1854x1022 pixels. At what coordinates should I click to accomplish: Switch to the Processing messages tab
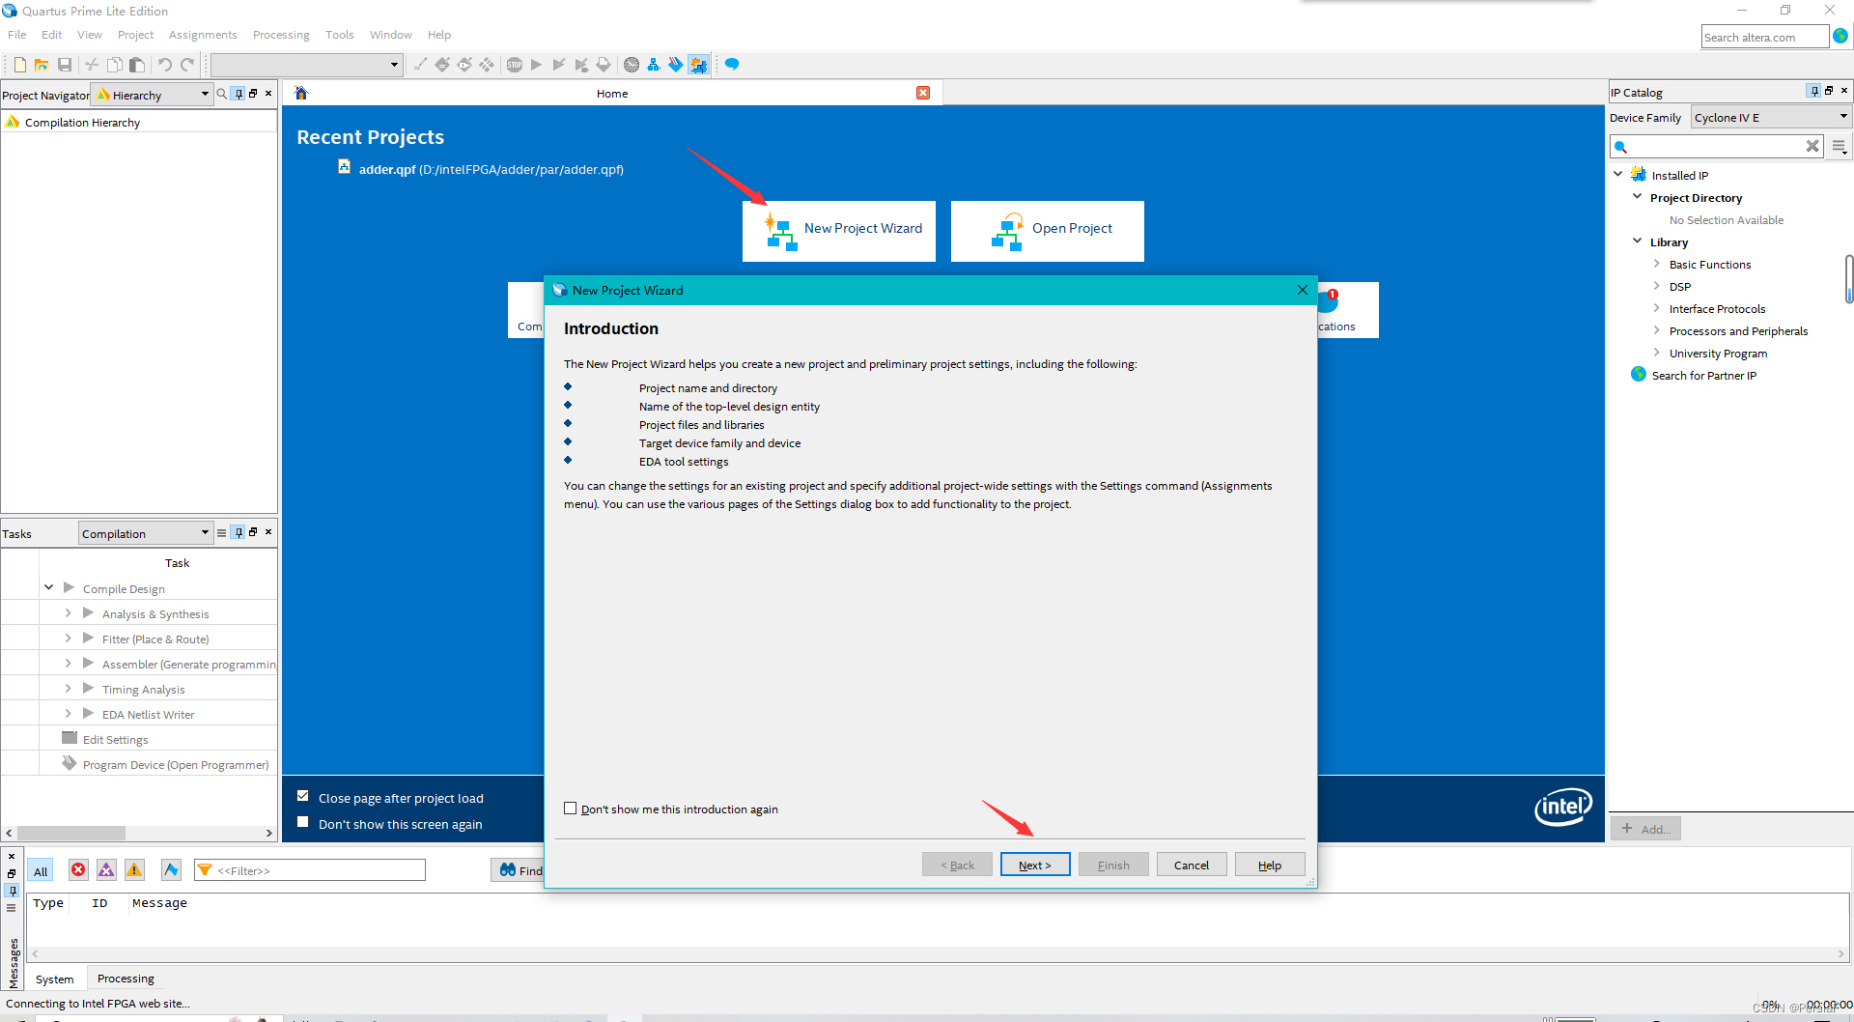coord(126,979)
